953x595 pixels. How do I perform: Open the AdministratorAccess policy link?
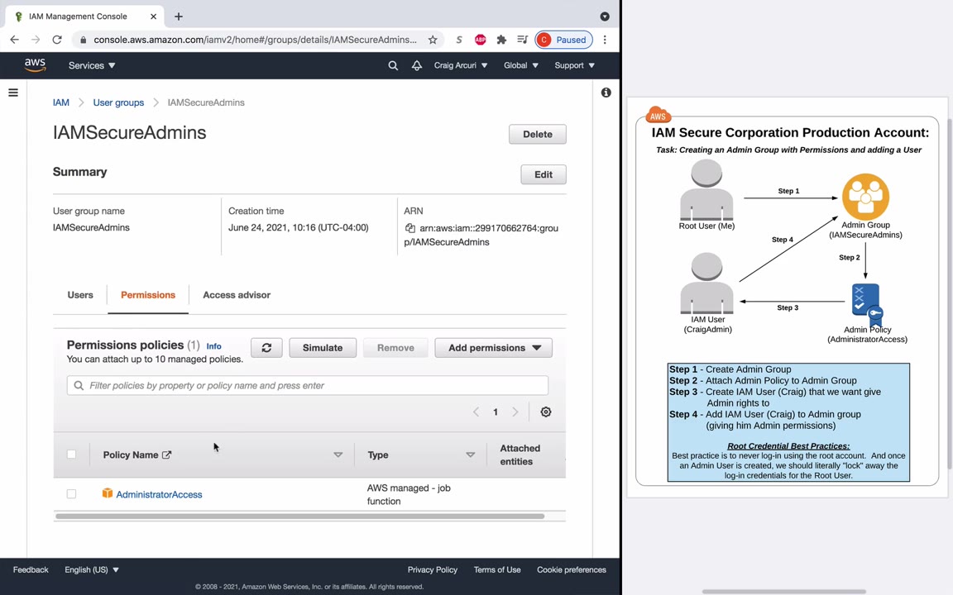click(159, 494)
